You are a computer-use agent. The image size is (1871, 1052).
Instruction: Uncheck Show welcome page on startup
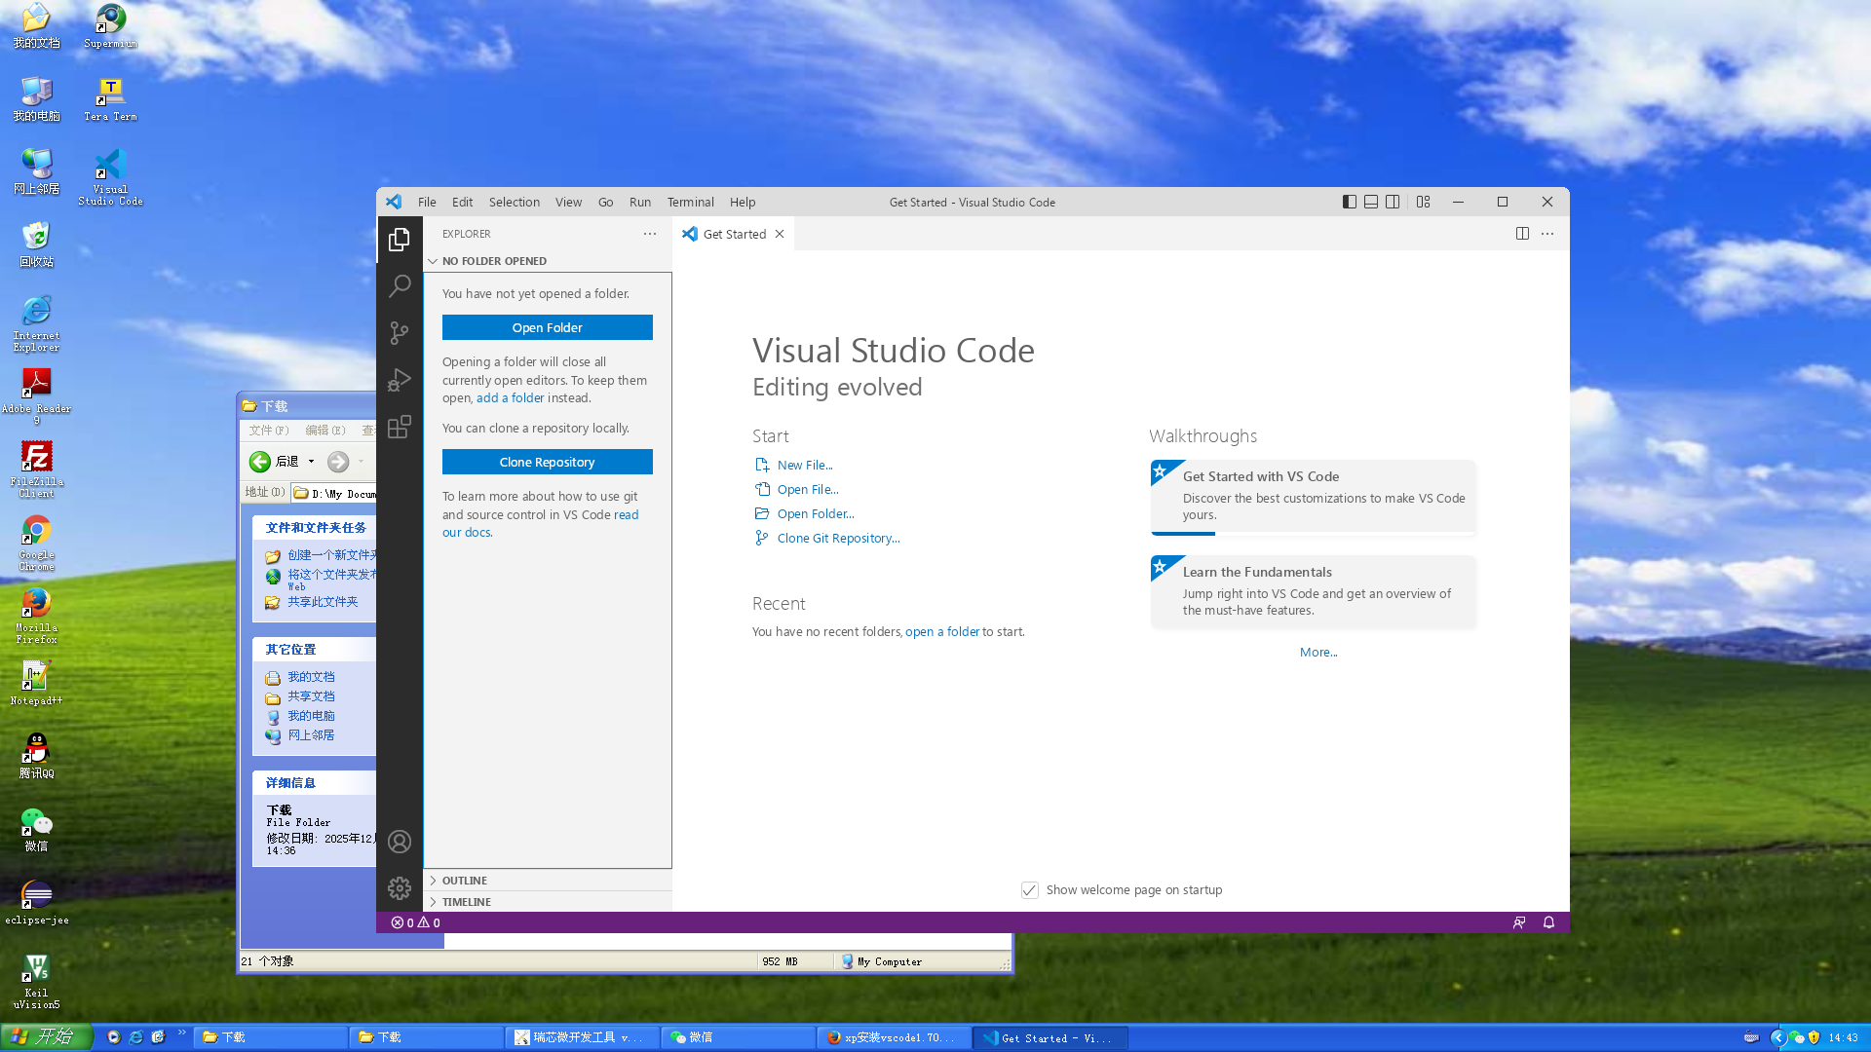(1029, 890)
